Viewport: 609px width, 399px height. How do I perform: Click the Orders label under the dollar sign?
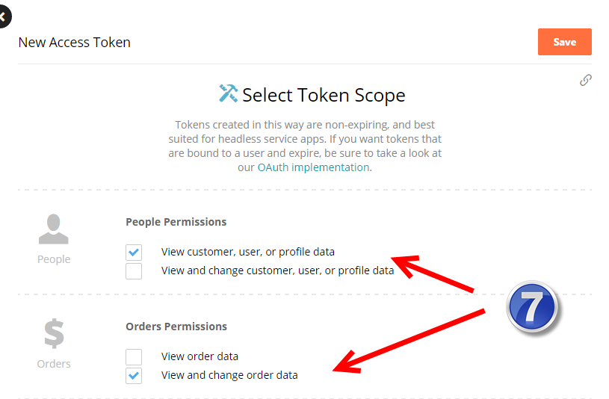click(54, 364)
